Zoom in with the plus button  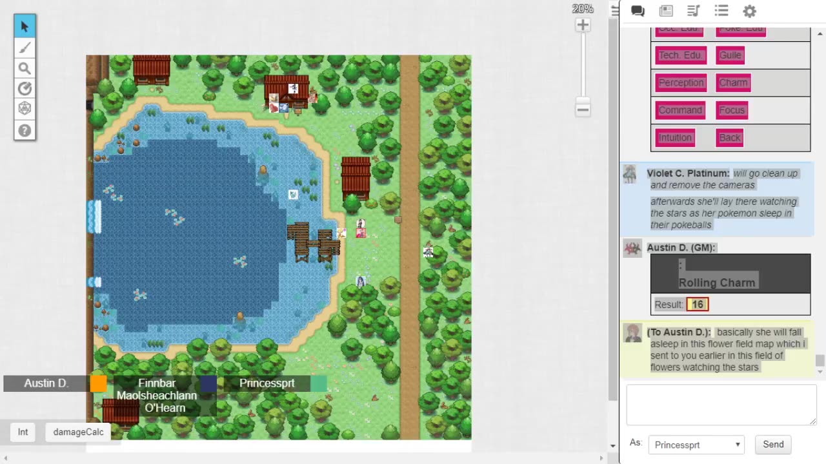583,25
